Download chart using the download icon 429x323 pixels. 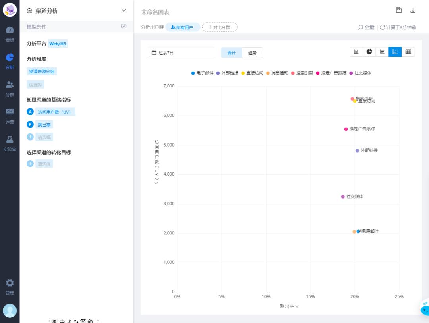click(x=413, y=10)
